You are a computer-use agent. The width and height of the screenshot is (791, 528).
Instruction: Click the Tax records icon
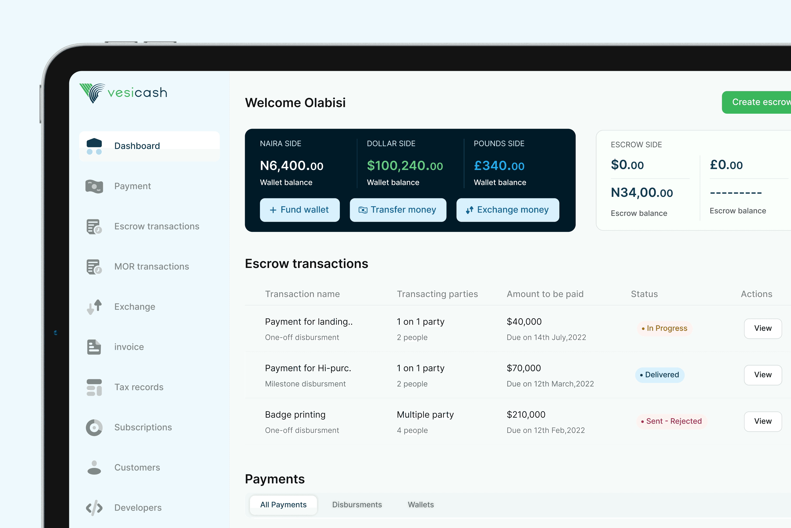(x=94, y=387)
